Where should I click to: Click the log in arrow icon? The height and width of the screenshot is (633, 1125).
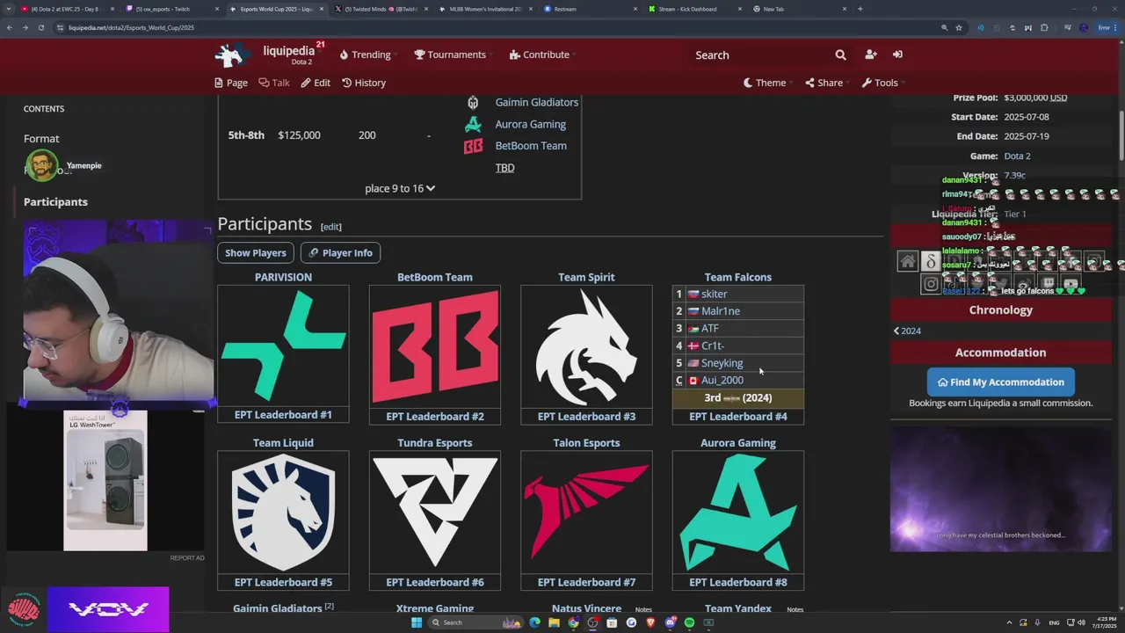tap(897, 55)
